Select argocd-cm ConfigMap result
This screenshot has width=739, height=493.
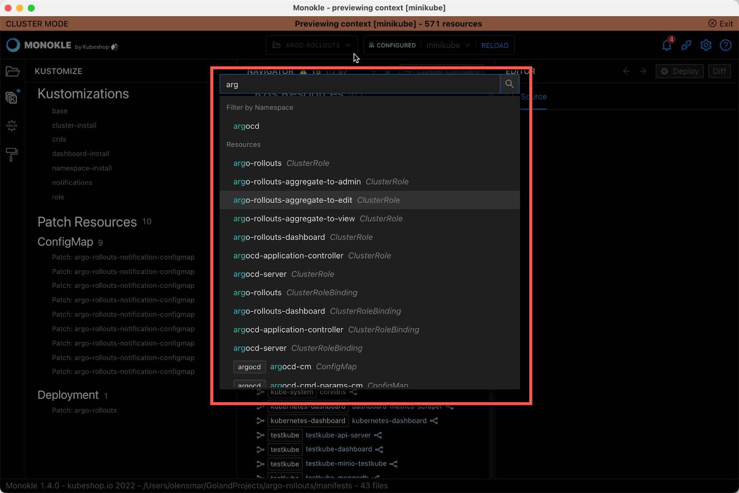[x=369, y=366]
